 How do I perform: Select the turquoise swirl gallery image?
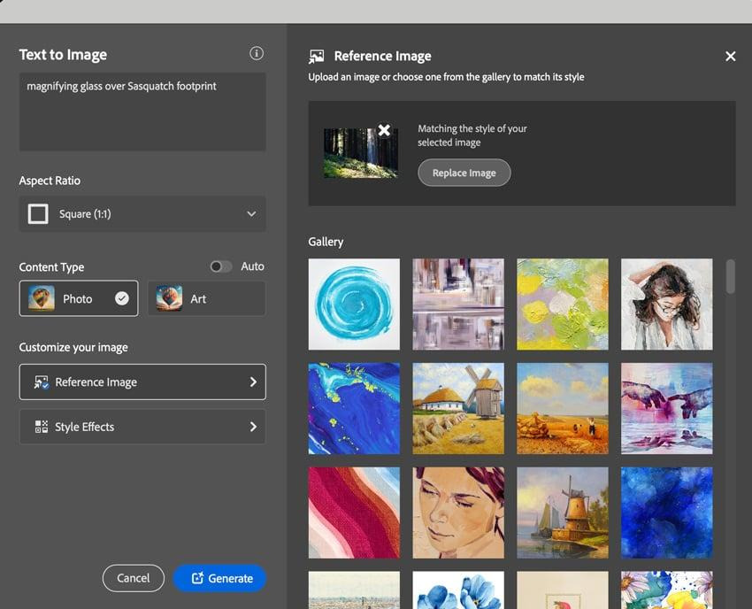(354, 304)
